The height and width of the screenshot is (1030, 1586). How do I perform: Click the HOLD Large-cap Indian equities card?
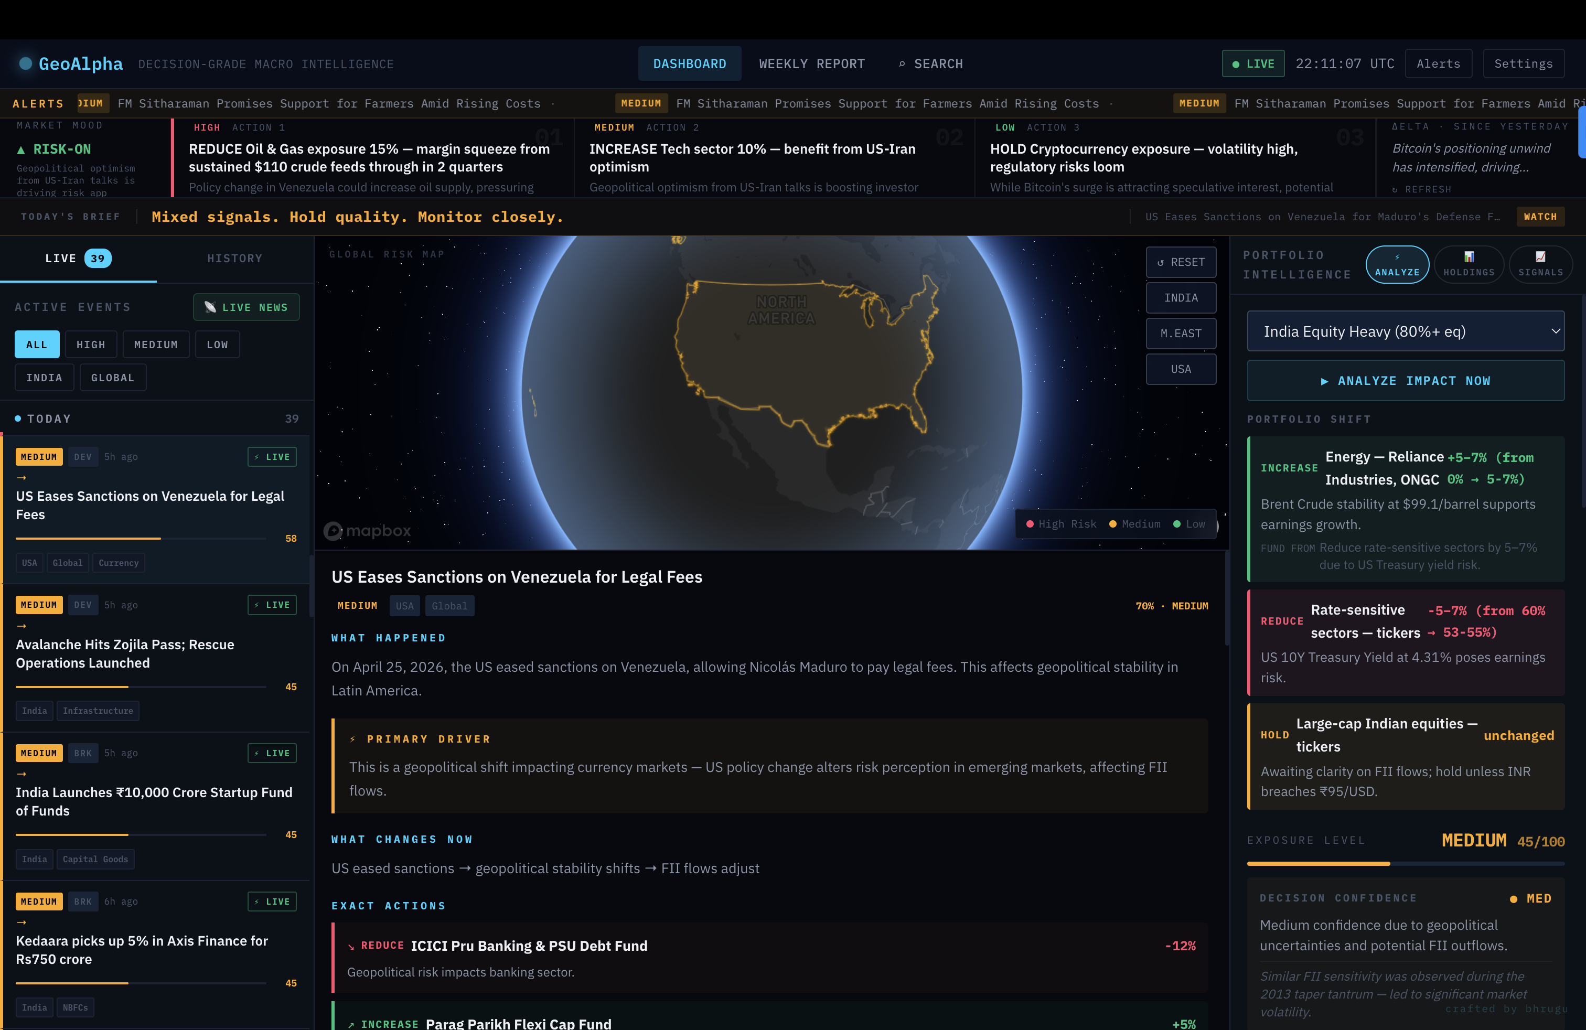1406,756
